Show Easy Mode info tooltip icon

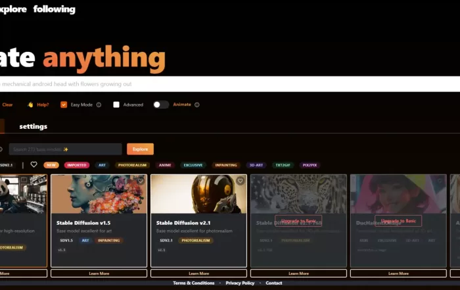[x=99, y=105]
